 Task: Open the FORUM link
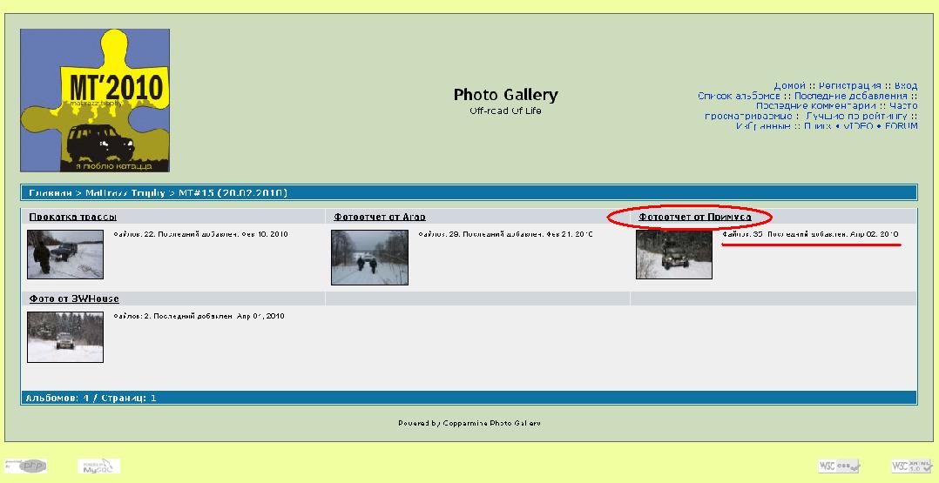[902, 126]
